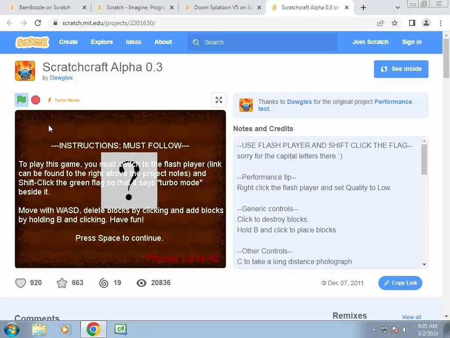Click the site security lock icon
Screen dimensions: 450x338
[55, 23]
